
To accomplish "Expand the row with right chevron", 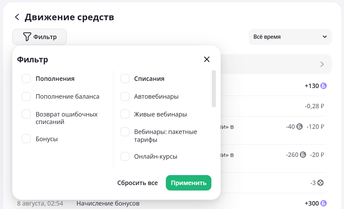I will (322, 64).
